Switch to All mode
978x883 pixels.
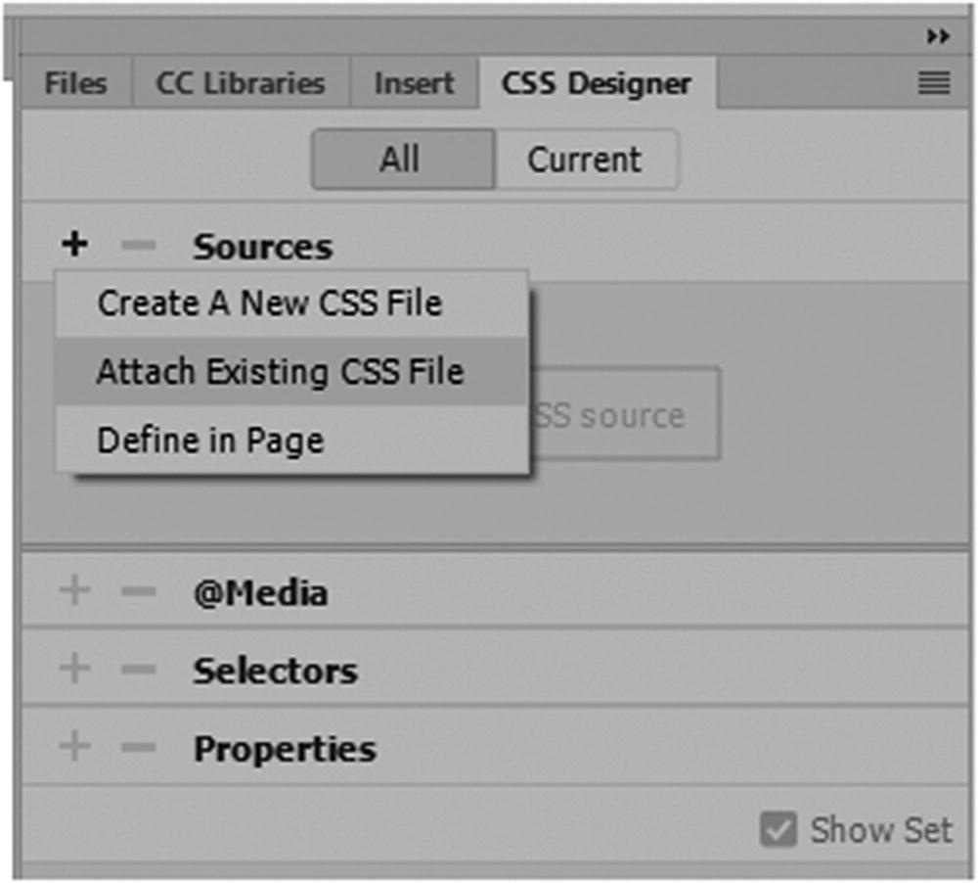[x=401, y=160]
